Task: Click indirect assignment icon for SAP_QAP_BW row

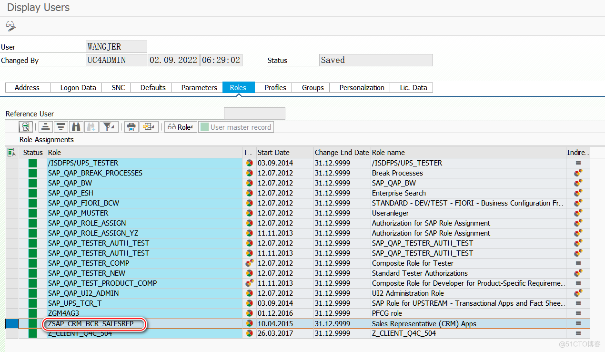Action: click(x=578, y=183)
